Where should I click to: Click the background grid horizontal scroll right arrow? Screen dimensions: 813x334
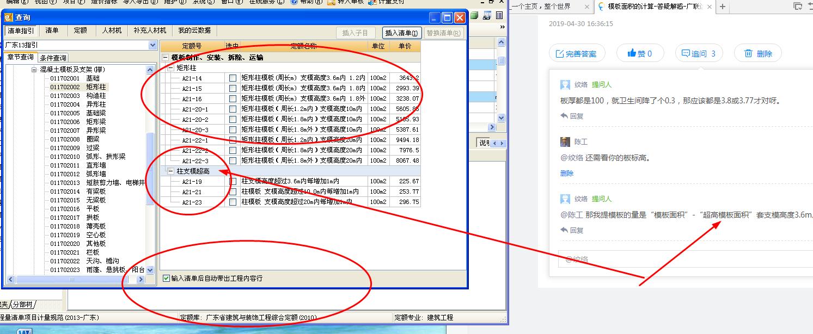coord(492,127)
